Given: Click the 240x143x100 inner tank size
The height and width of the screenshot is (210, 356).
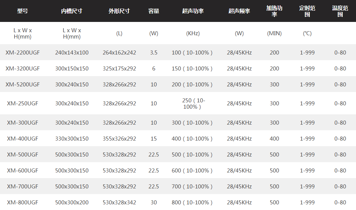Looking at the screenshot, I should 72,52.
